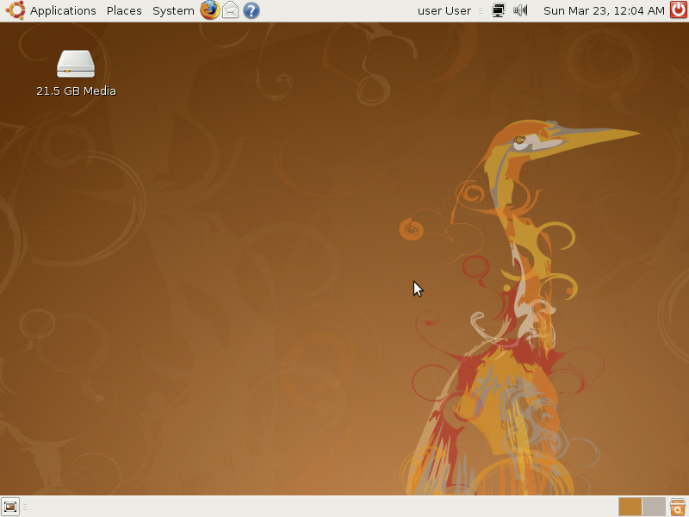
Task: Open the Applications menu
Action: (x=63, y=10)
